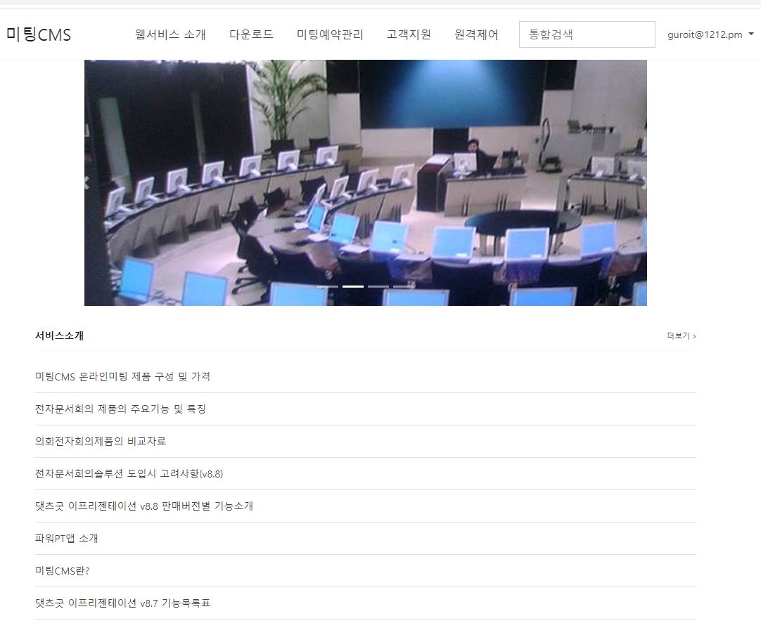The width and height of the screenshot is (761, 628).
Task: Open 미팅CMS란? article
Action: point(62,571)
